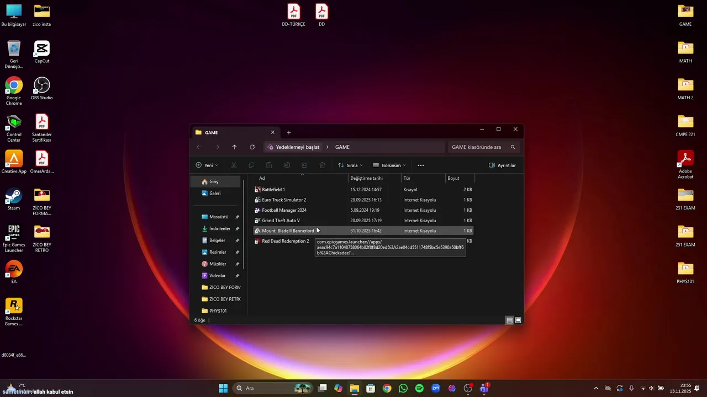The width and height of the screenshot is (707, 397).
Task: Go up one folder level in Explorer
Action: (x=234, y=147)
